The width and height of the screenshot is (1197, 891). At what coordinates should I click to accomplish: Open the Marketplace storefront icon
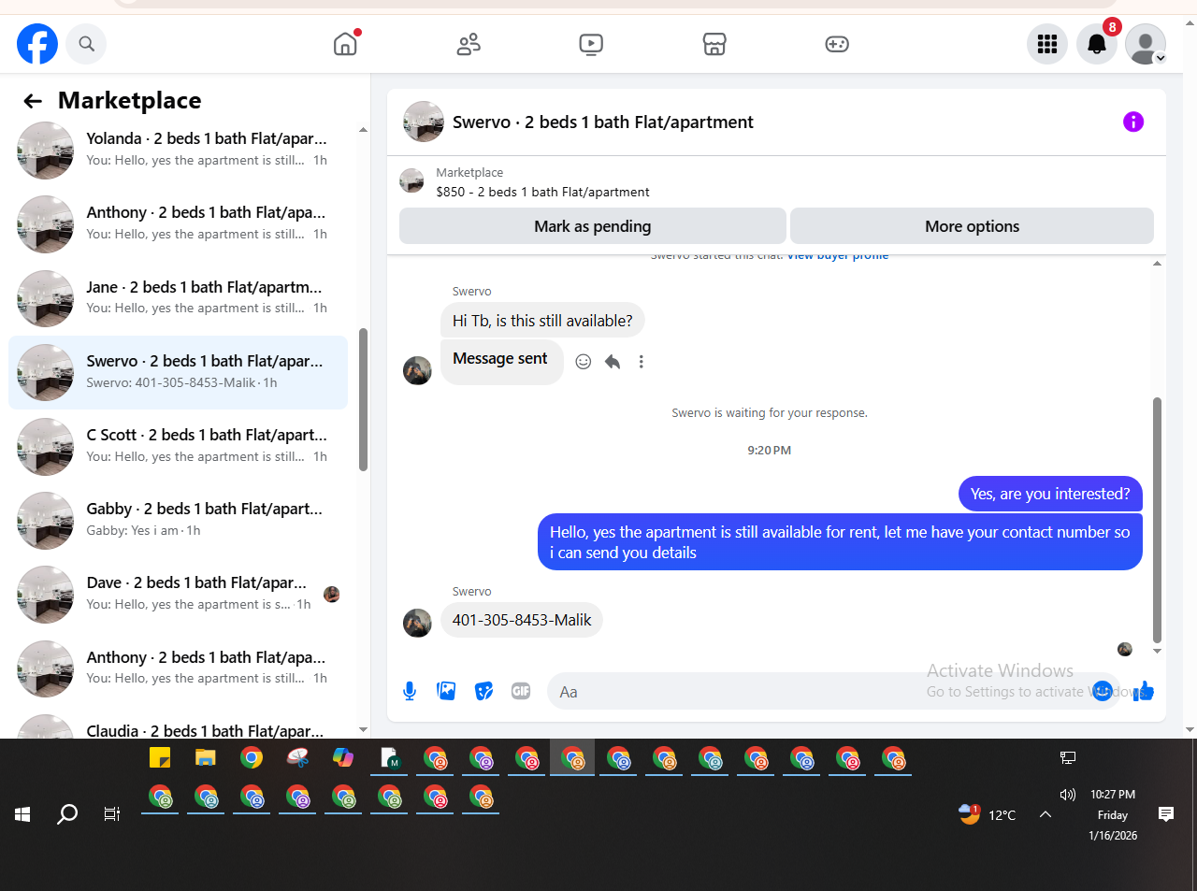click(714, 44)
